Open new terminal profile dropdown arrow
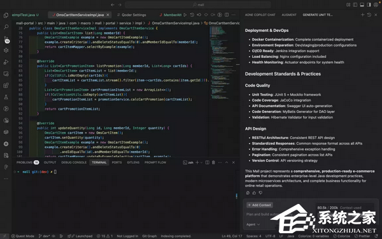Viewport: 382px width, 239px height. 201,163
